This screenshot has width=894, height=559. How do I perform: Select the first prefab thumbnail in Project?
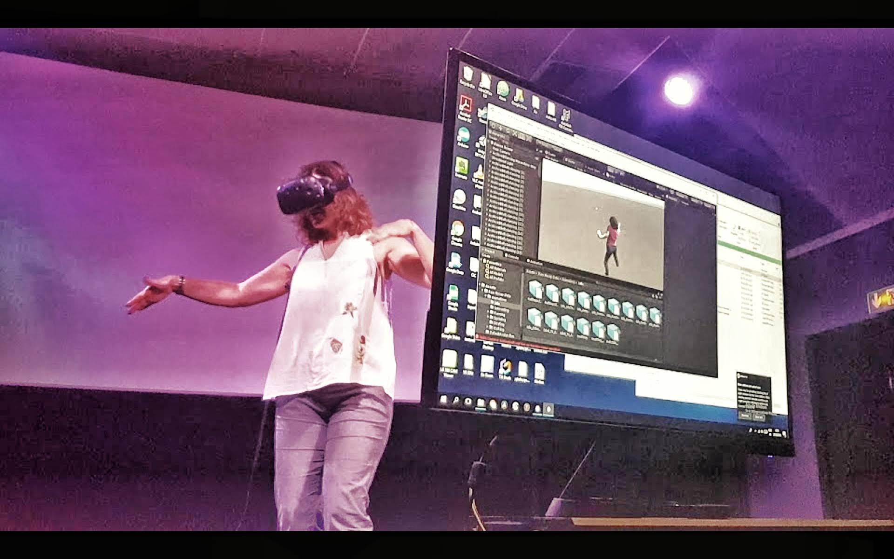pos(535,290)
